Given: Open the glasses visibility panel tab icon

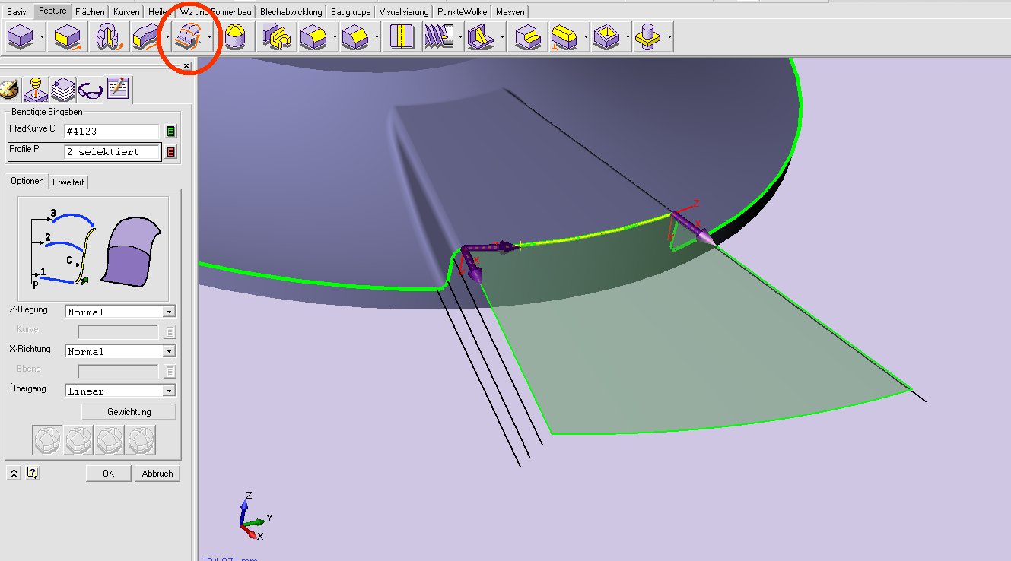Looking at the screenshot, I should 91,90.
